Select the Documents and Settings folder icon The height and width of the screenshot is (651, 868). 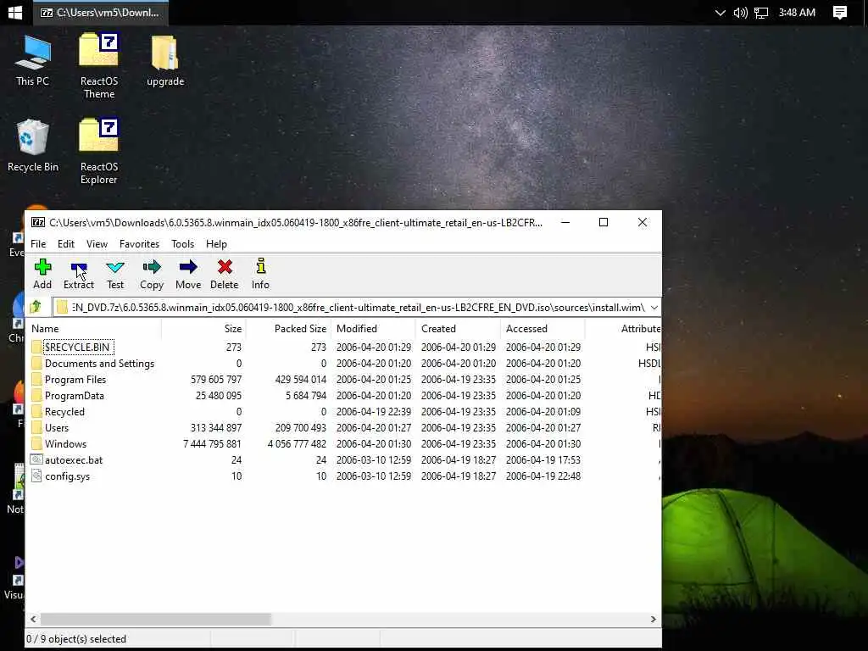pos(36,363)
